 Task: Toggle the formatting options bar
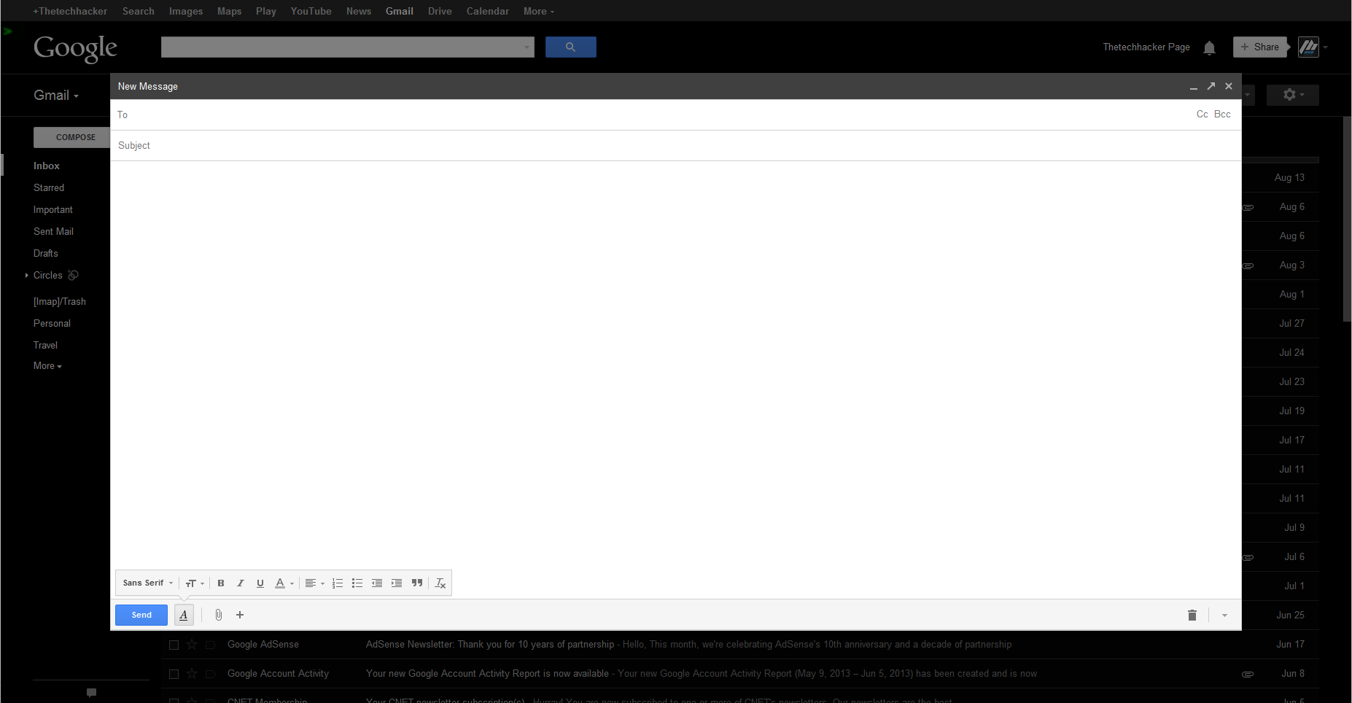[184, 615]
